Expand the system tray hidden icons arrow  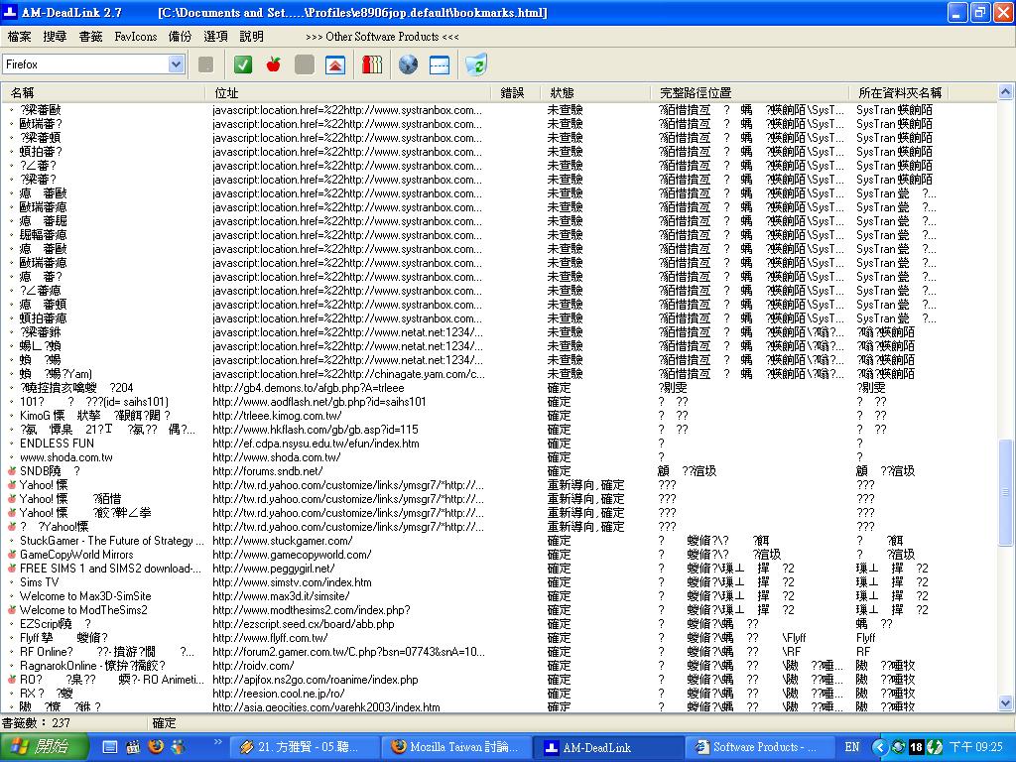click(879, 747)
